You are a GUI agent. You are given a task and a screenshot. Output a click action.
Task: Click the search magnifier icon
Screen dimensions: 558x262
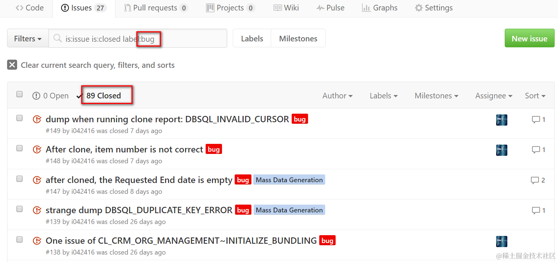(x=57, y=38)
